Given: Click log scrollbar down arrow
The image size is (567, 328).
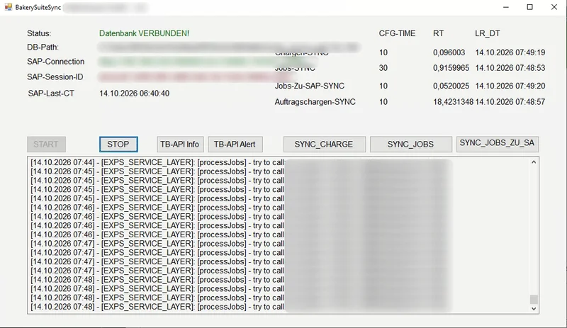Looking at the screenshot, I should tap(534, 308).
